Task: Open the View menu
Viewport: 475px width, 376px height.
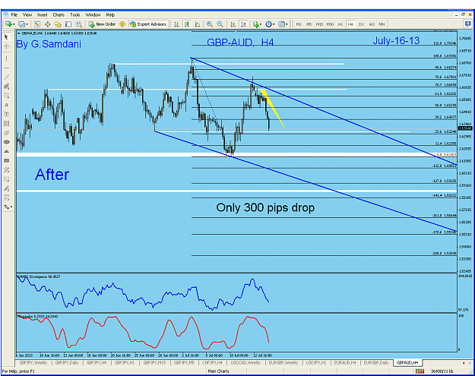Action: coord(27,15)
